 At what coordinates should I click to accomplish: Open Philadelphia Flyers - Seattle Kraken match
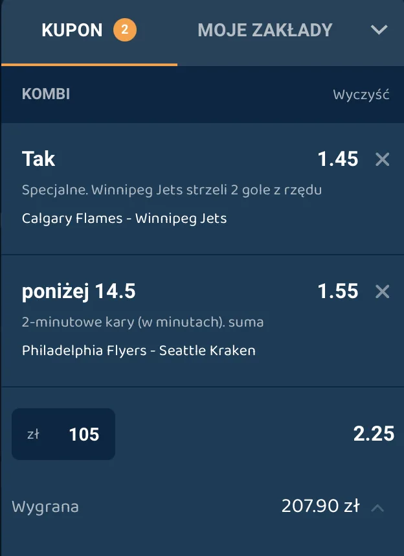pyautogui.click(x=139, y=351)
